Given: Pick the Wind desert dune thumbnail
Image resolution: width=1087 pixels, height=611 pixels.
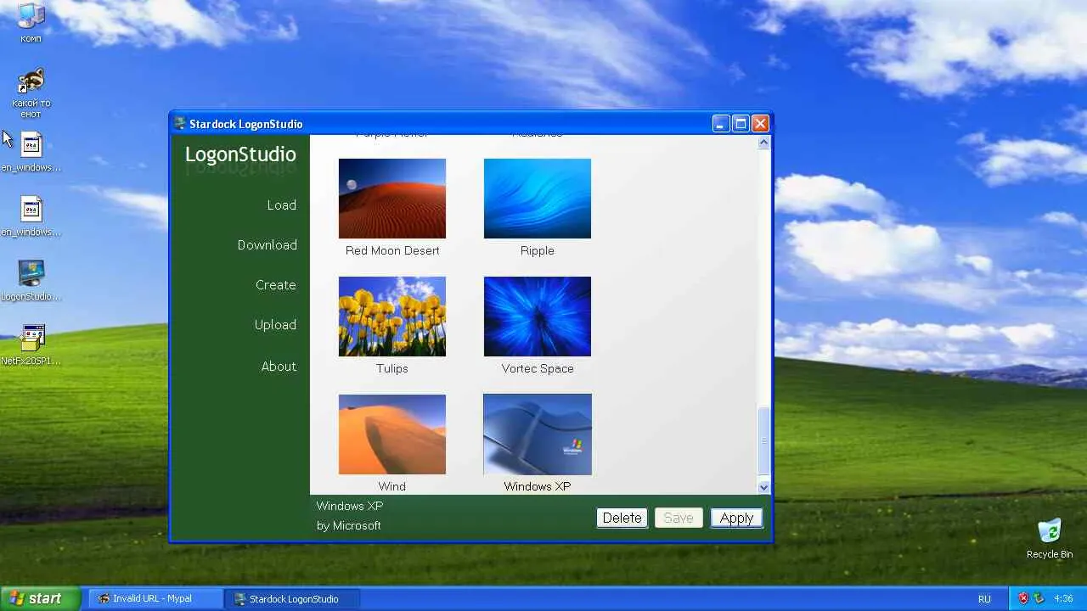Looking at the screenshot, I should [392, 434].
